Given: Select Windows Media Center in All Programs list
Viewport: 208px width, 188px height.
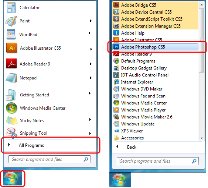Looking at the screenshot, I should (x=156, y=103).
